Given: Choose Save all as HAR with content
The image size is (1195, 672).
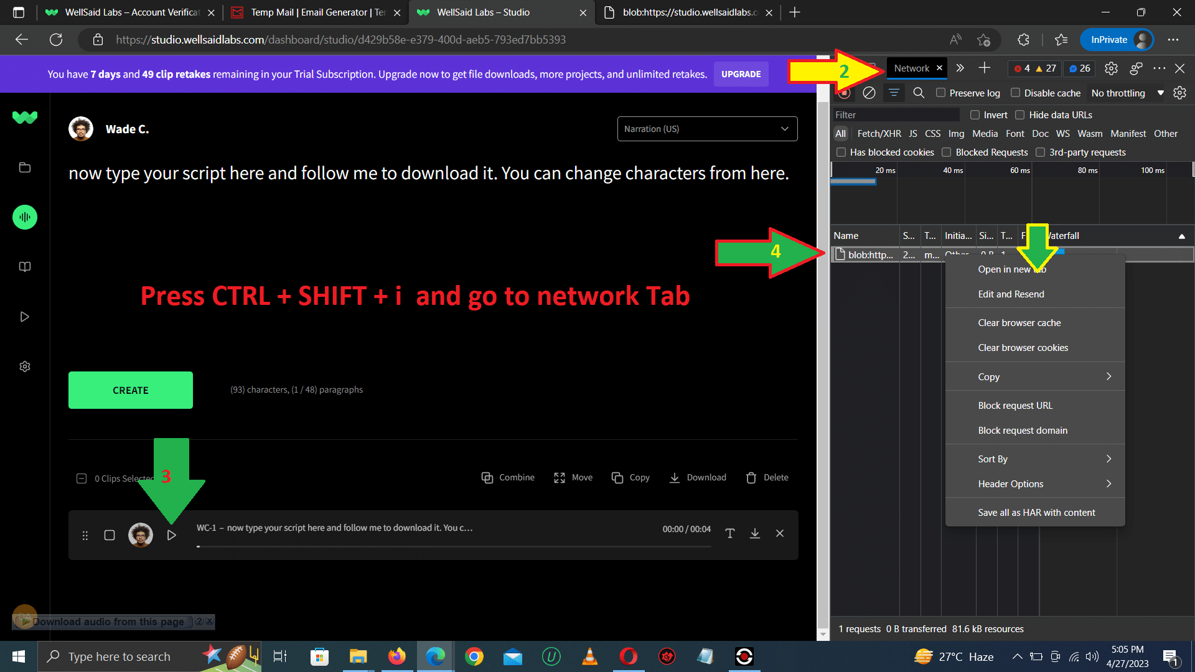Looking at the screenshot, I should pyautogui.click(x=1036, y=512).
